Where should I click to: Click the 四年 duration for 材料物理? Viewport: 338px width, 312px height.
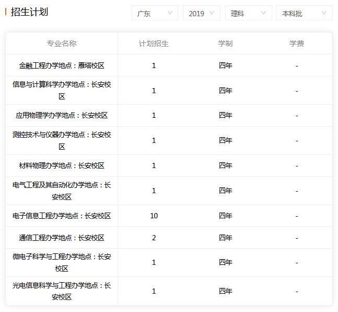coord(226,165)
